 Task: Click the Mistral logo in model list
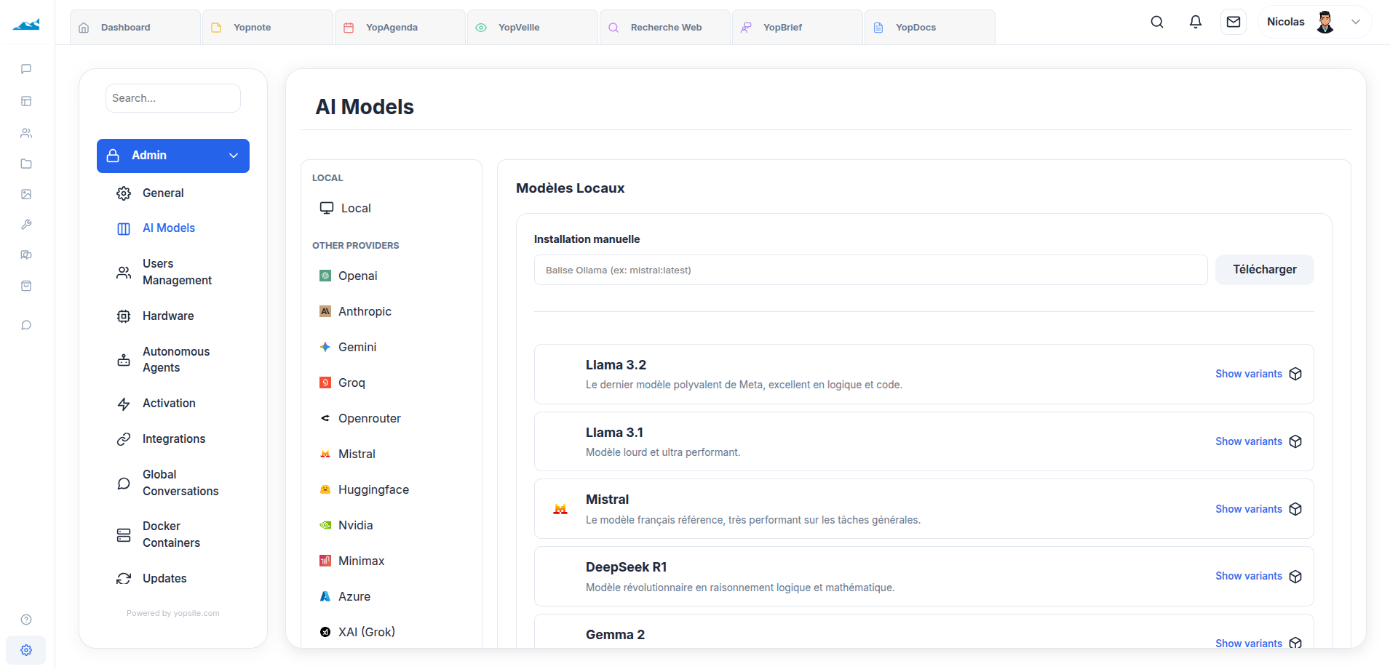click(x=560, y=509)
